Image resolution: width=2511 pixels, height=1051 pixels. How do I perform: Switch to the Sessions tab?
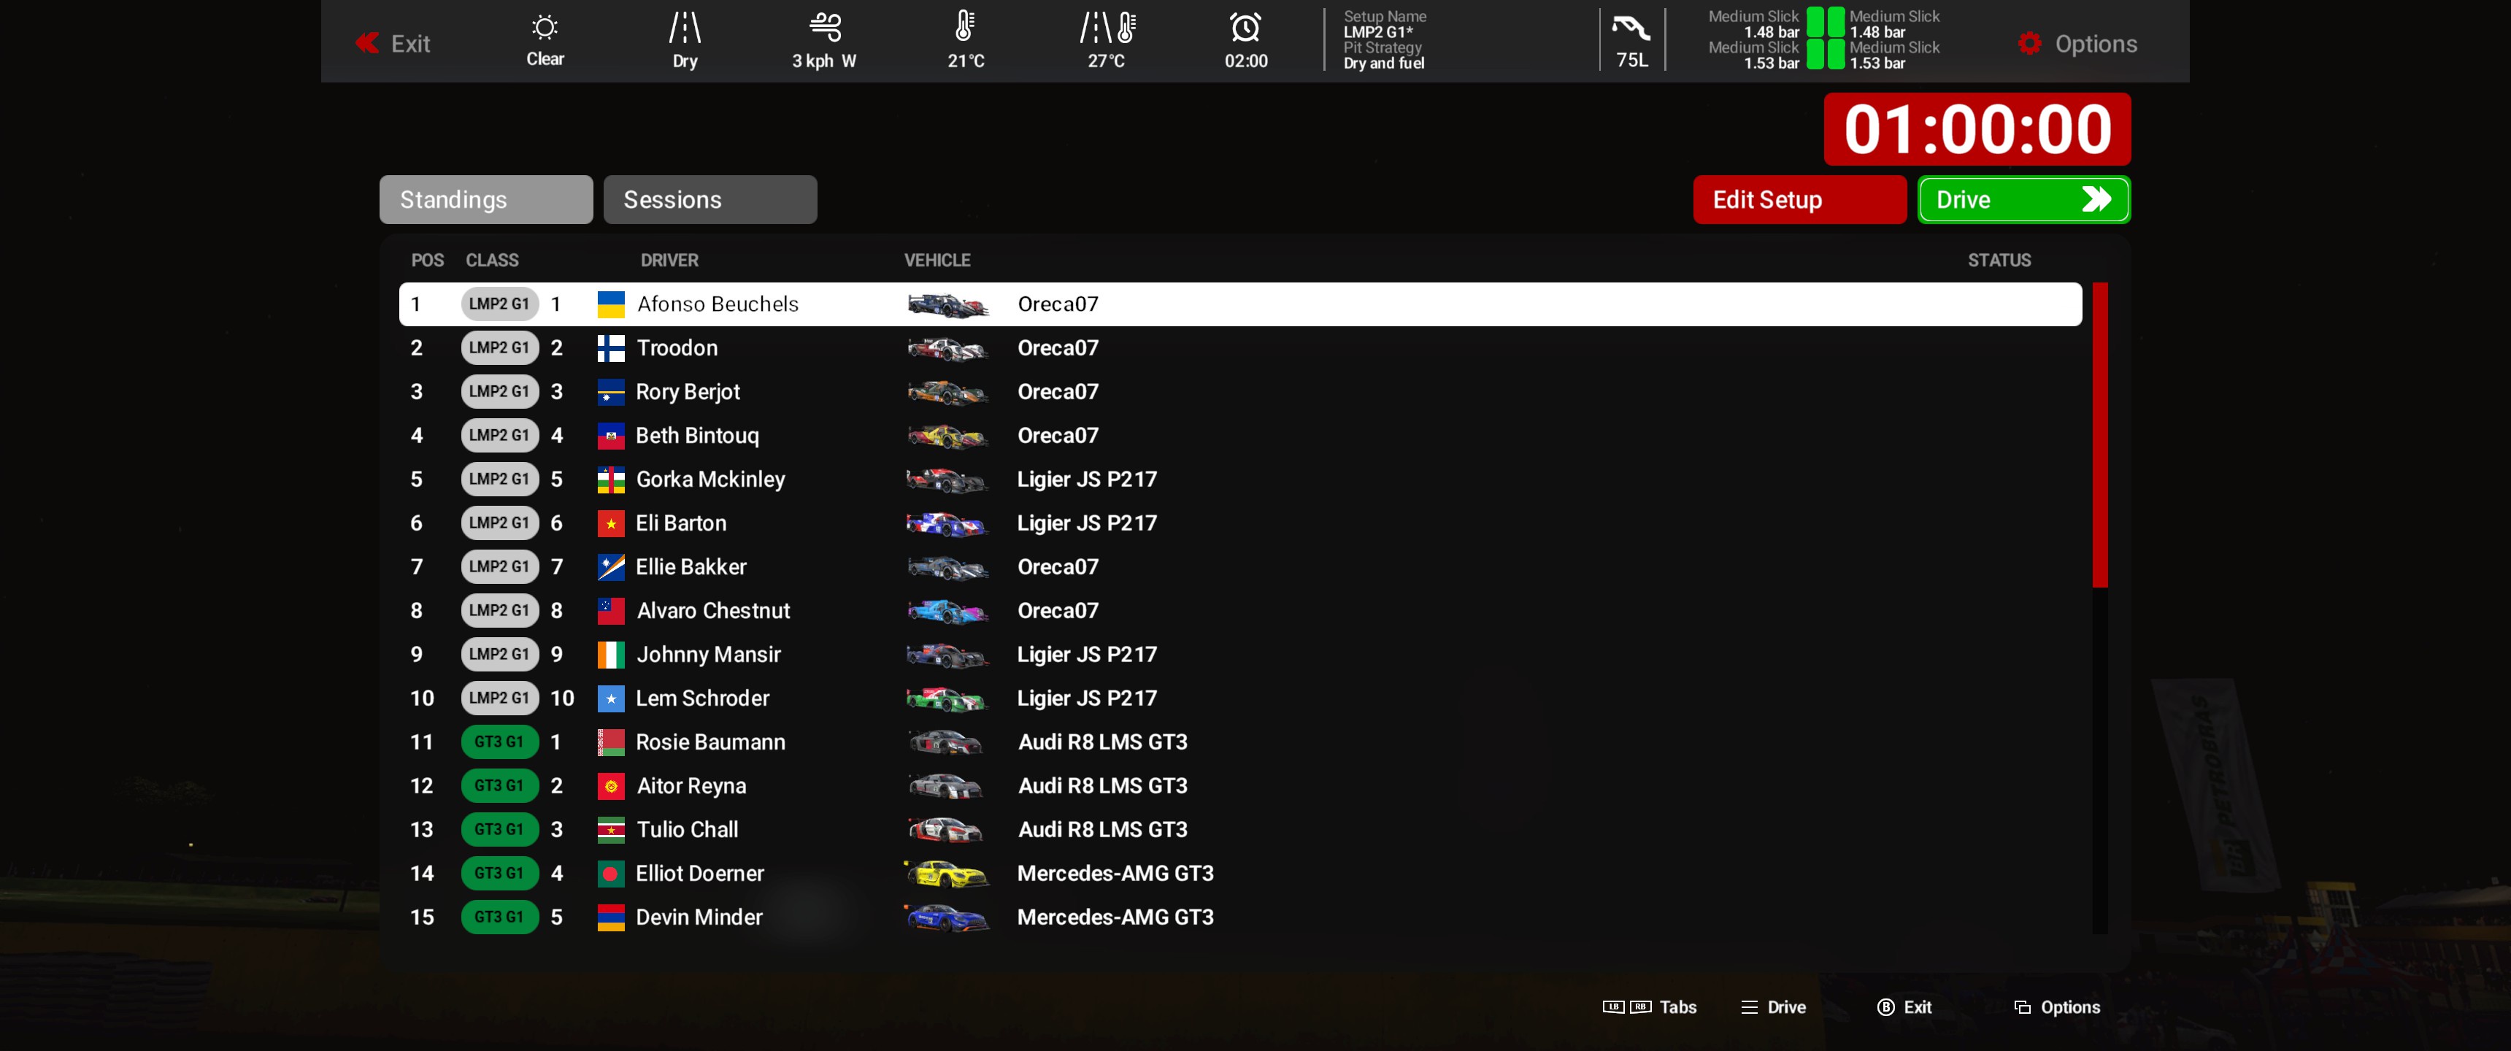(710, 200)
